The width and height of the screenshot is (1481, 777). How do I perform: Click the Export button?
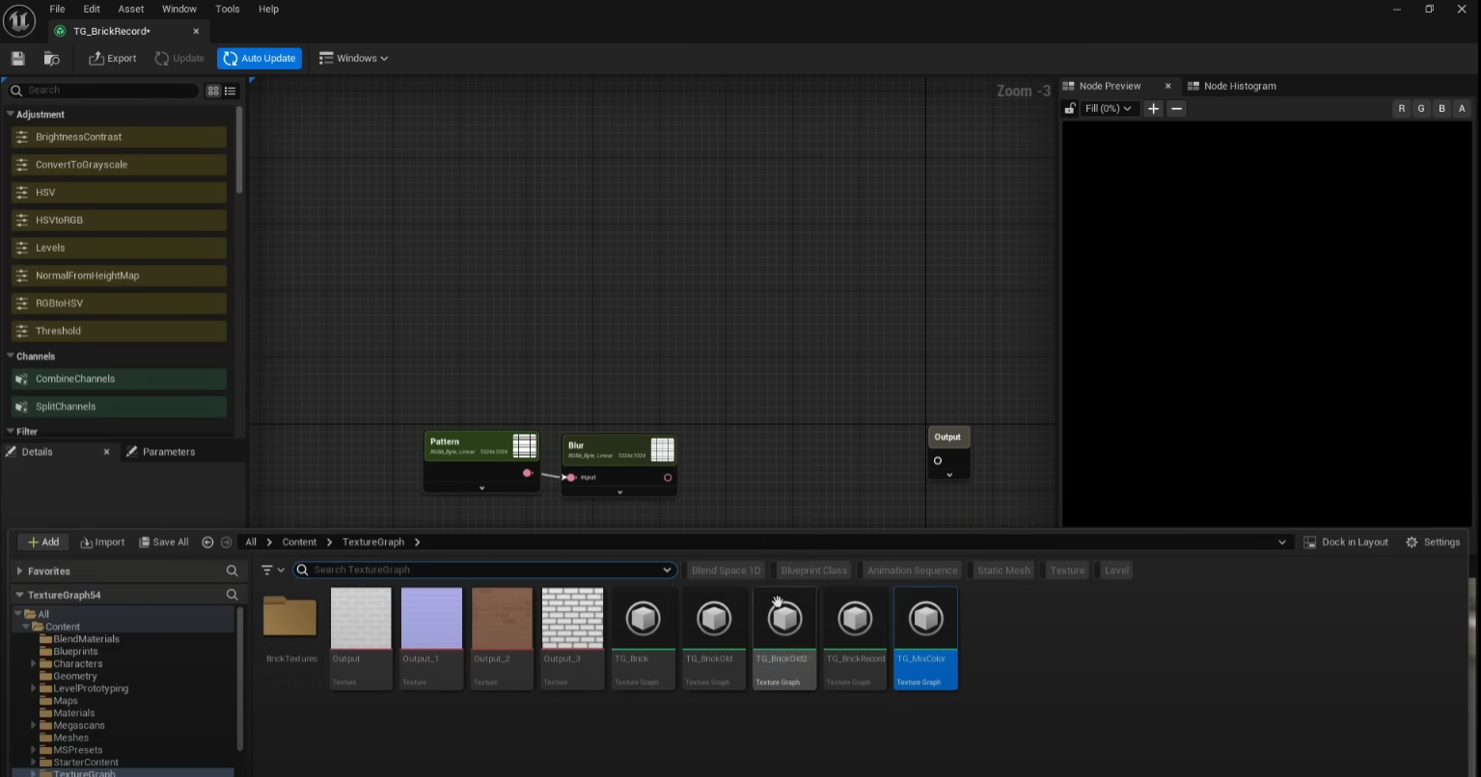[112, 59]
